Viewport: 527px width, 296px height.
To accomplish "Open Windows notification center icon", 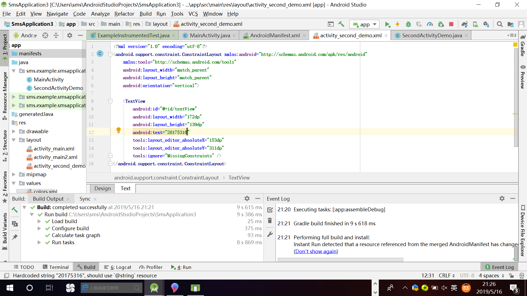I will [514, 288].
